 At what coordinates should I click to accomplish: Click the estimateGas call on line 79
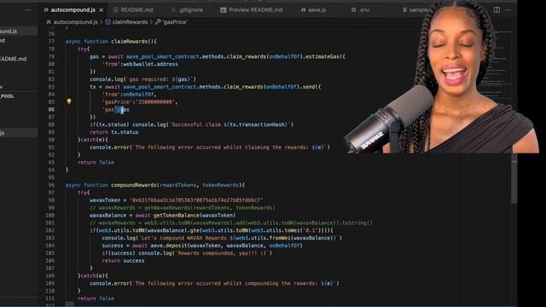pos(322,56)
